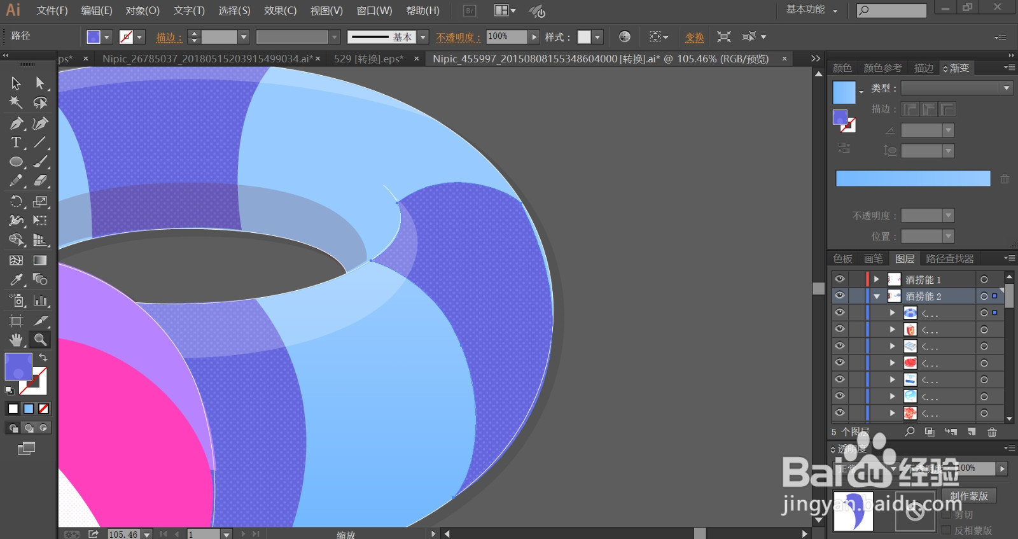
Task: Delete selected layer with trash icon
Action: coord(992,432)
